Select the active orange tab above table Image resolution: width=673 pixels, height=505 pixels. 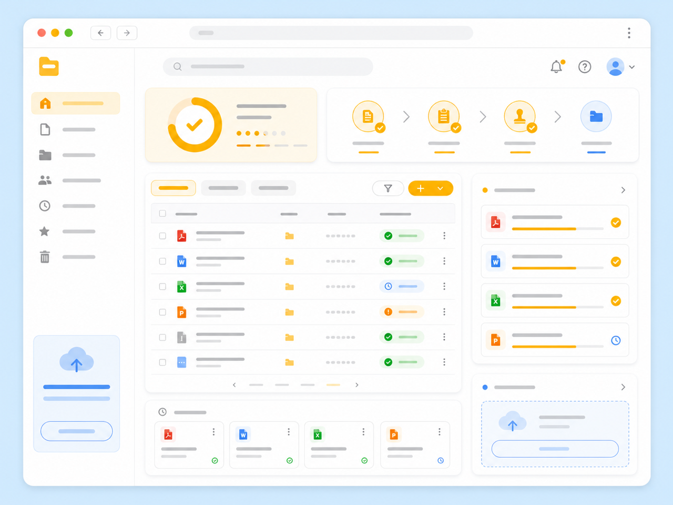[x=174, y=188]
